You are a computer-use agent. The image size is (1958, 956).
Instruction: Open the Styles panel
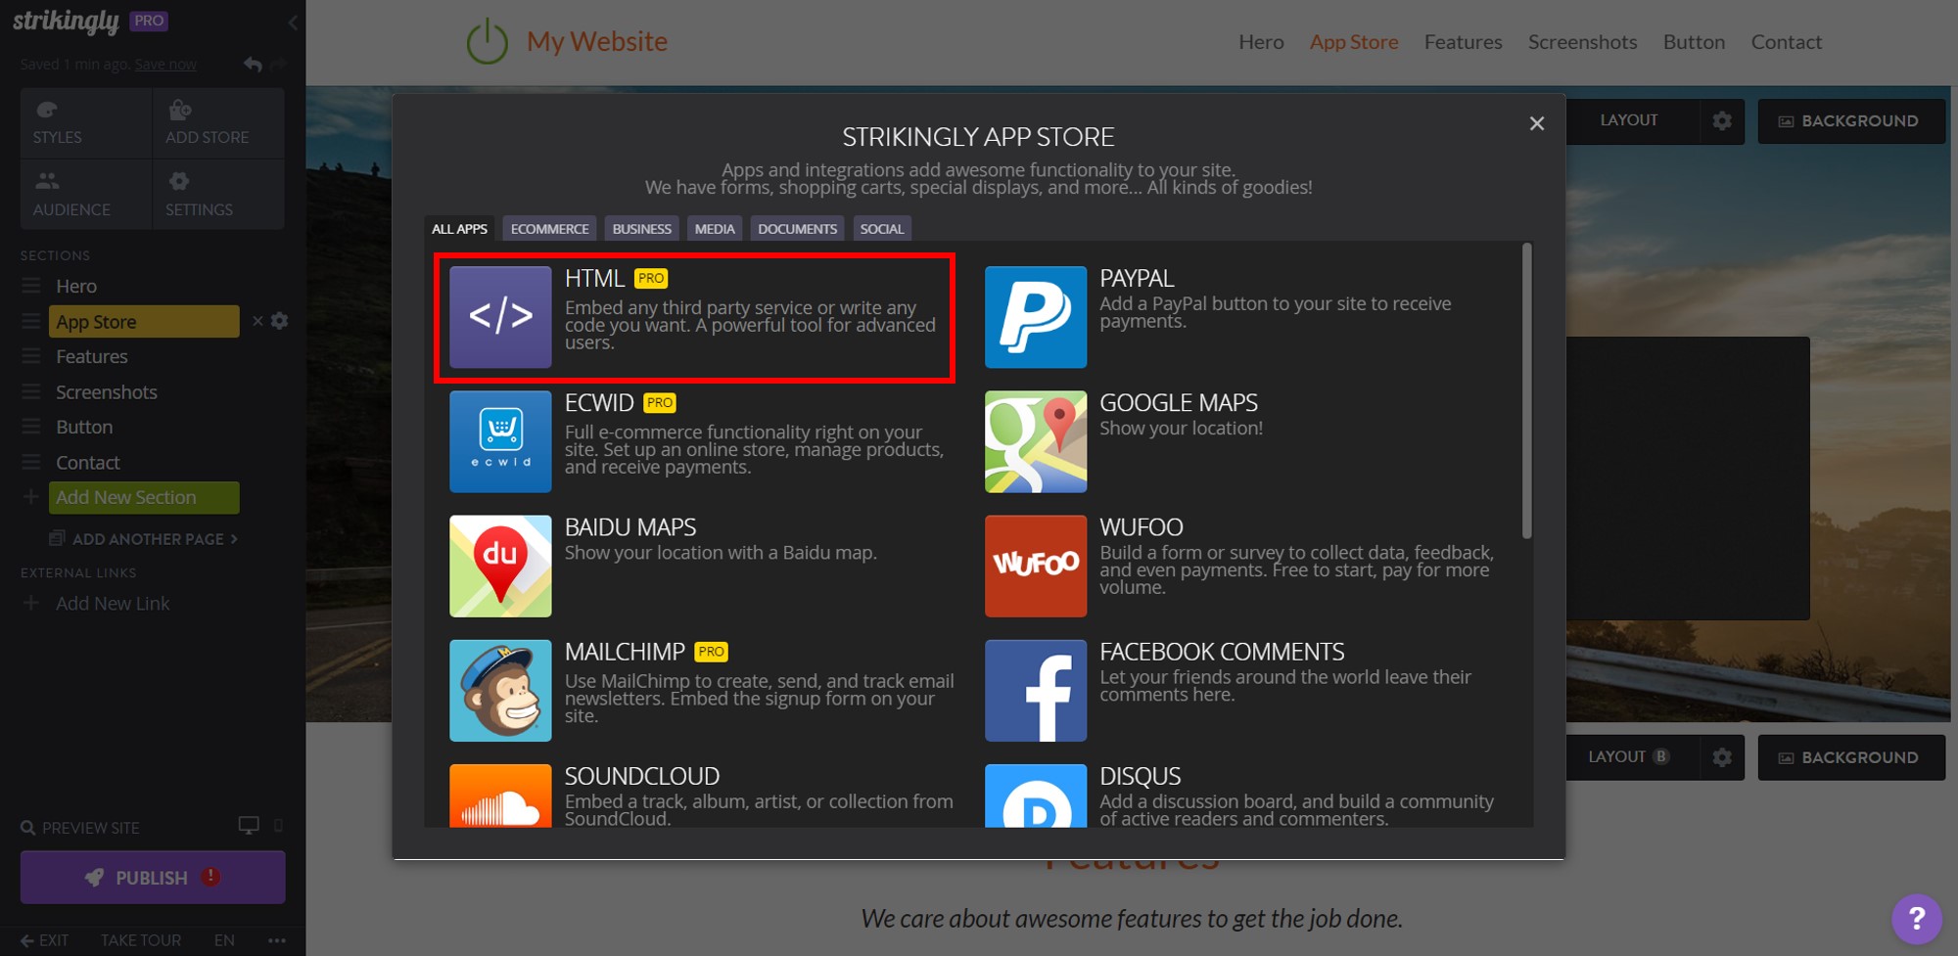pos(84,121)
